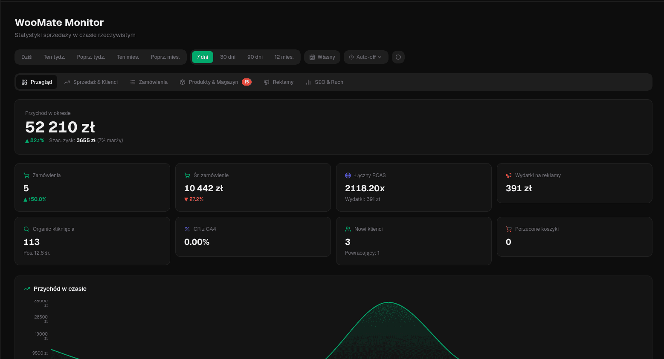The height and width of the screenshot is (359, 664).
Task: Click the Przychód w okresie label
Action: click(48, 113)
